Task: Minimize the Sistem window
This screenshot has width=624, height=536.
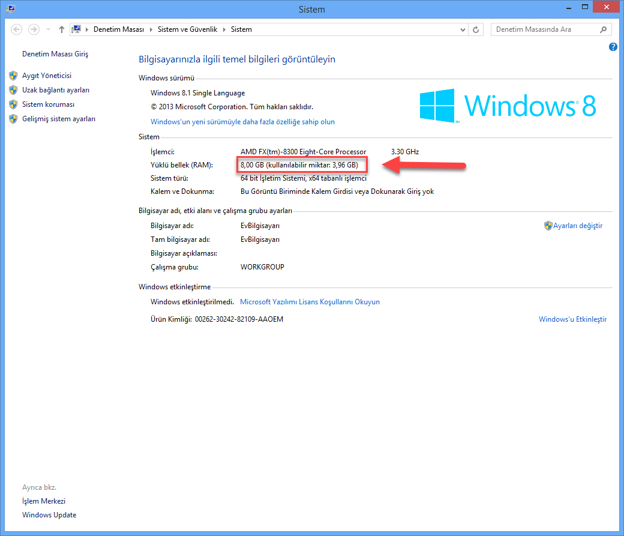Action: coord(569,7)
